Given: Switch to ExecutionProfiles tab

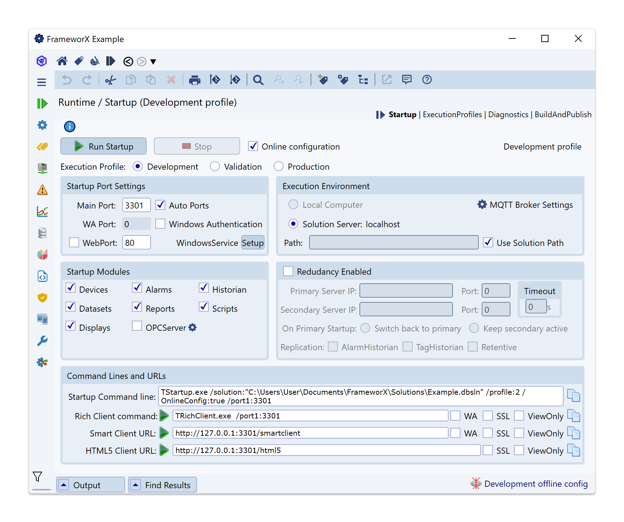Looking at the screenshot, I should [x=452, y=114].
